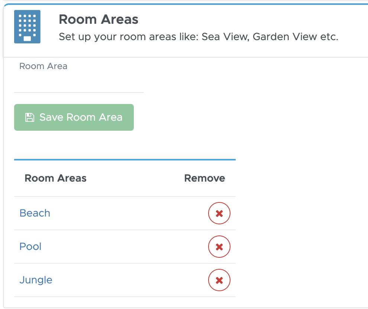Click the hotel building icon

(x=27, y=27)
